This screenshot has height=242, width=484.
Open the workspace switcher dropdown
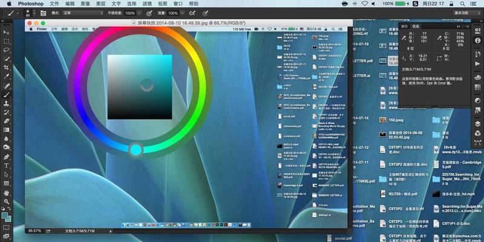point(467,13)
